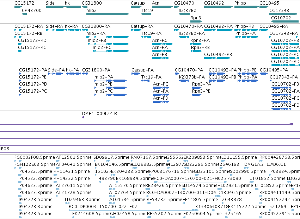Click transcript CG15172-RA label

coord(29,26)
